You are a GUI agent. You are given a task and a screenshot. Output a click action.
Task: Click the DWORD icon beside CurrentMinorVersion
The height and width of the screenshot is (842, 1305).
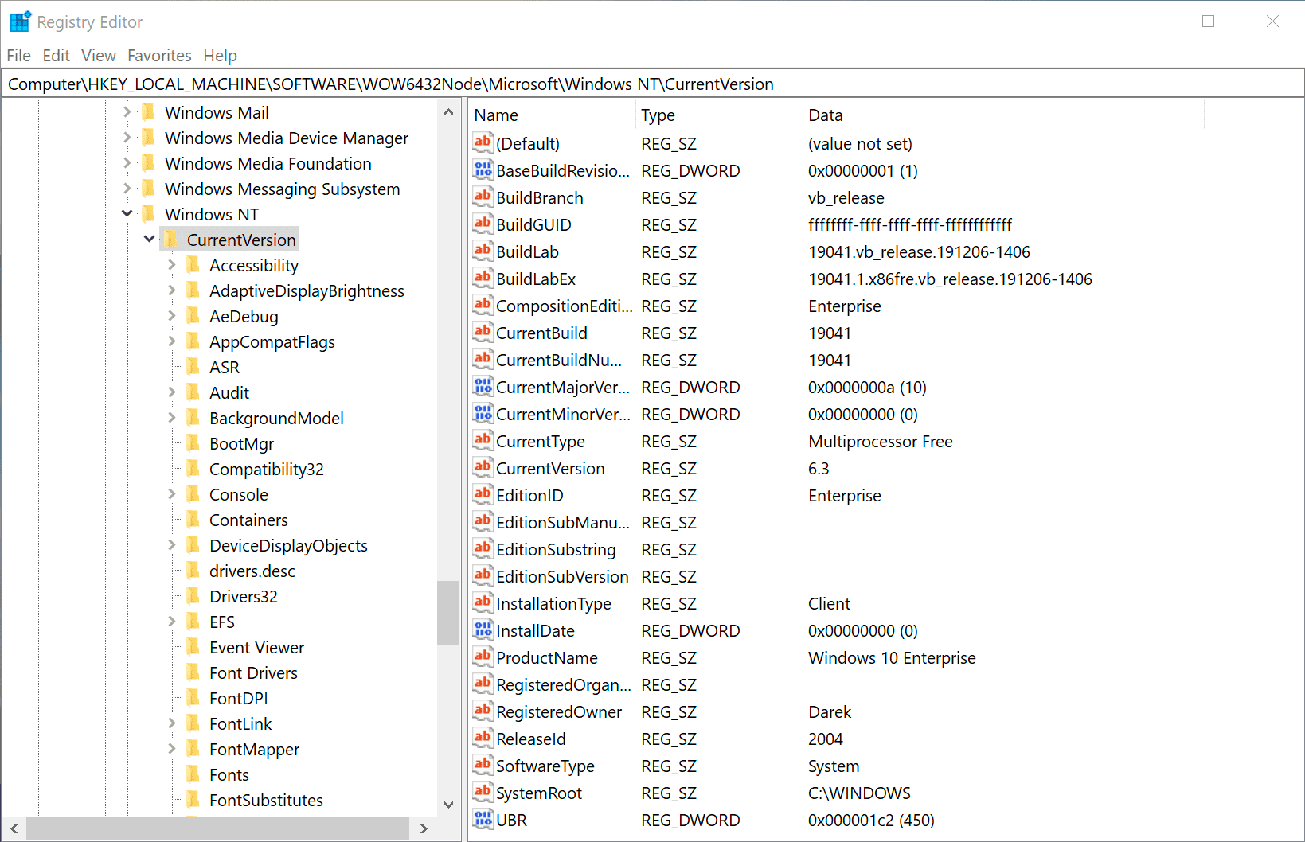pos(483,413)
